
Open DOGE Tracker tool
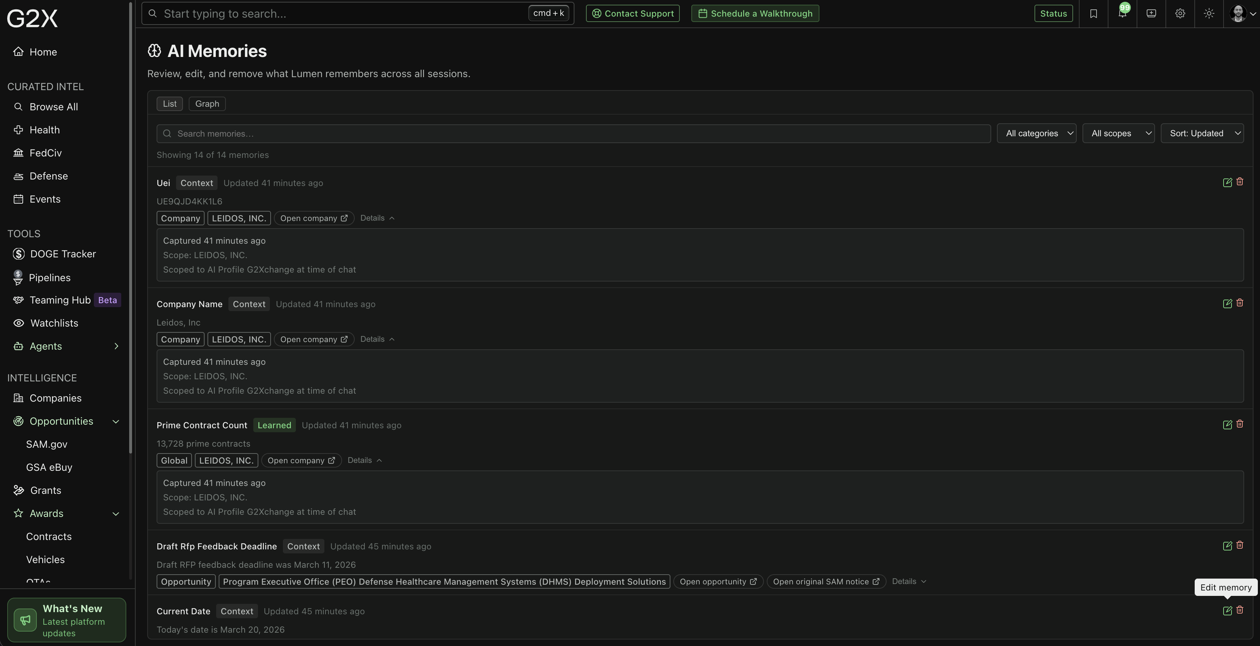pyautogui.click(x=54, y=254)
